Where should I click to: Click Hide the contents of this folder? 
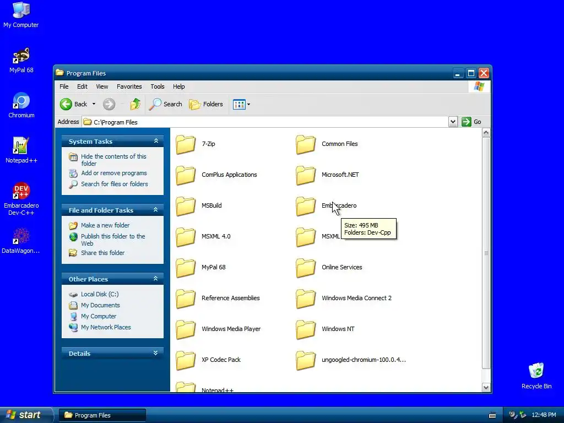point(113,160)
